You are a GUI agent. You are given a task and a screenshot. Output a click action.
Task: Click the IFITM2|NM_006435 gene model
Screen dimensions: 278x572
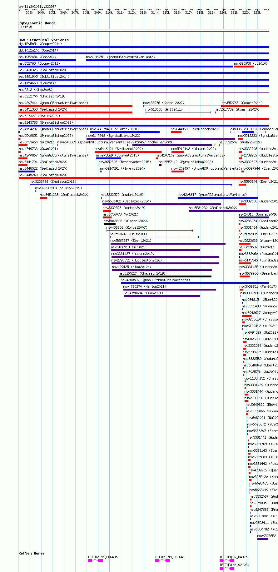point(95,561)
